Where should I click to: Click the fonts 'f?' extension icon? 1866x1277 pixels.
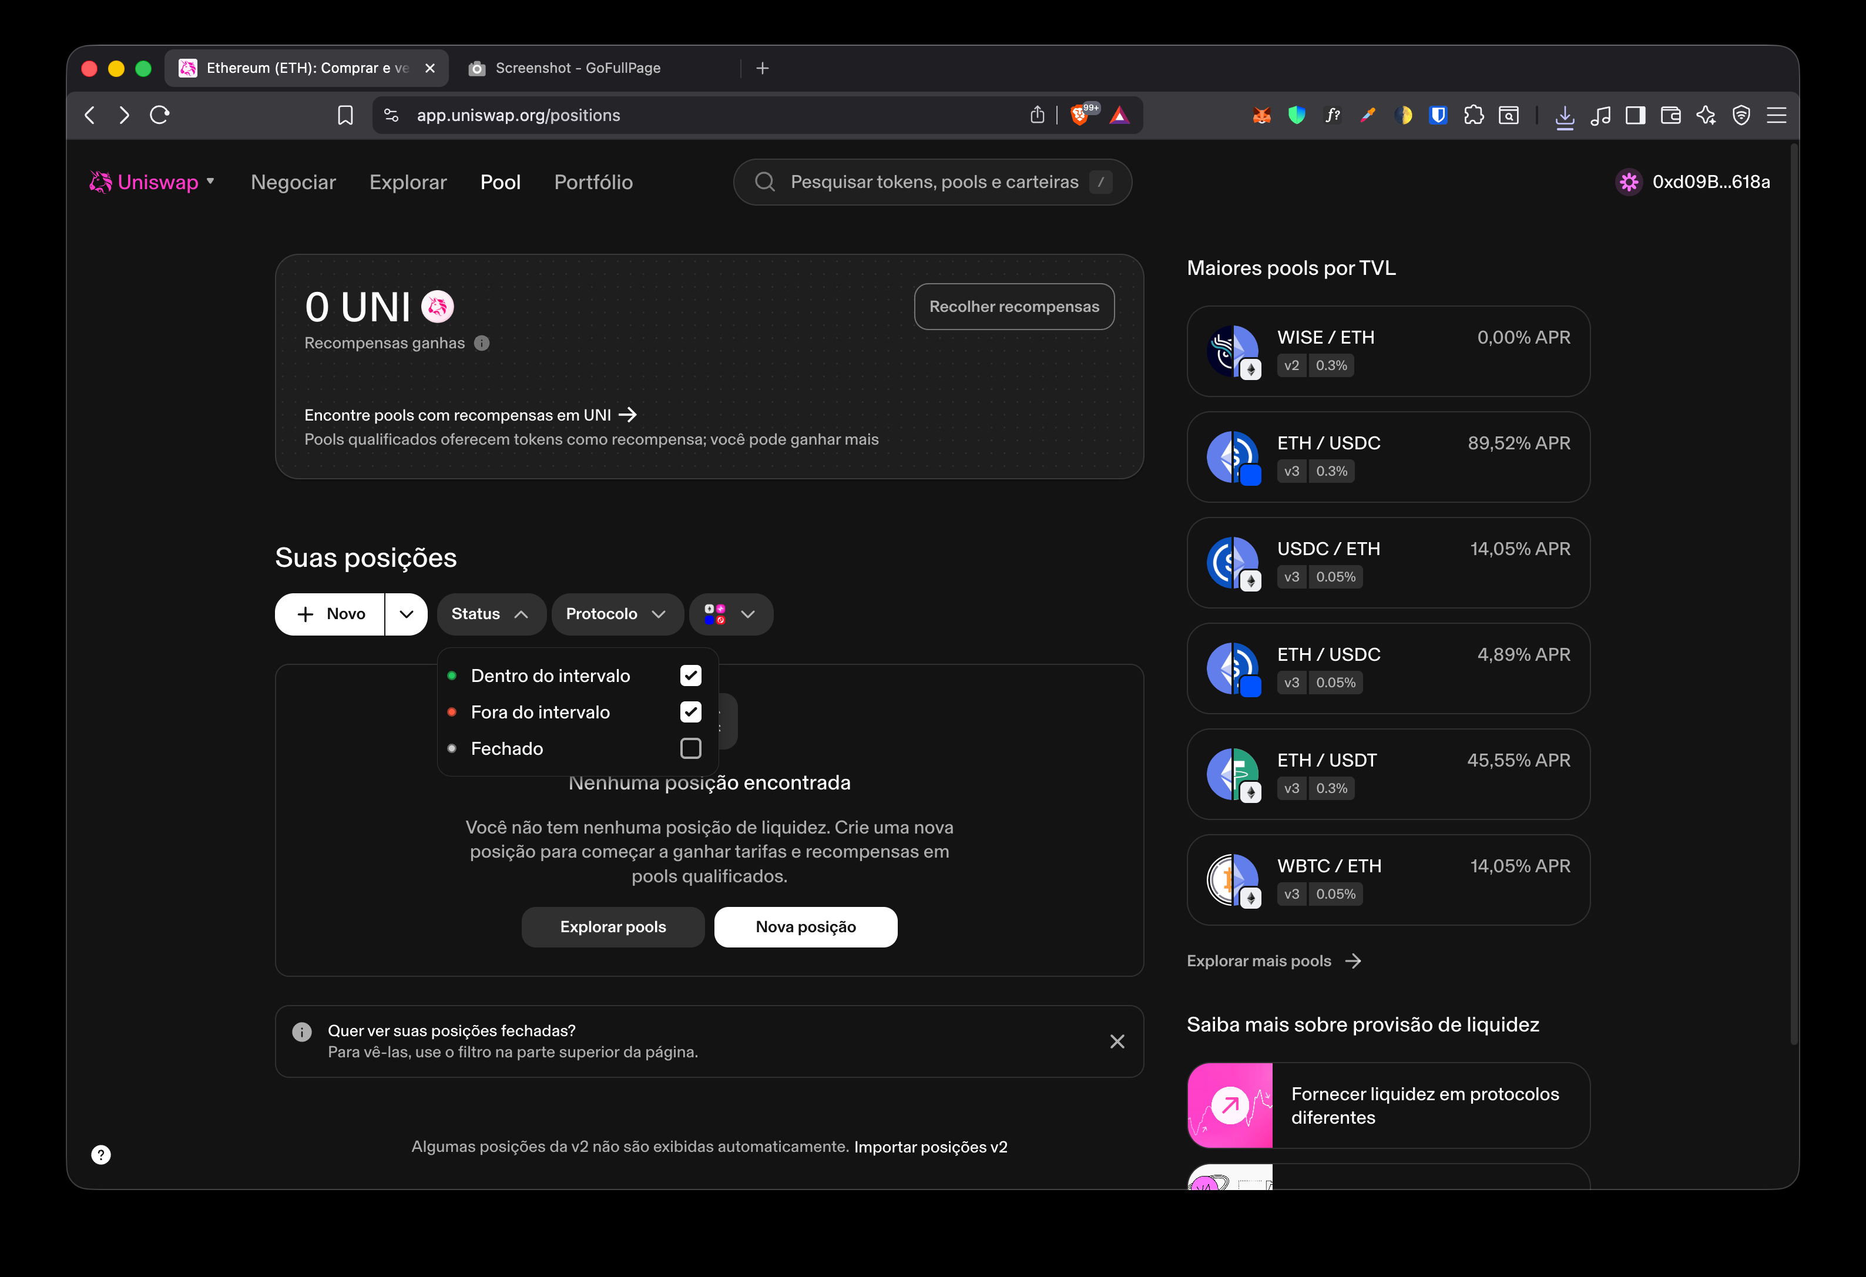(1332, 116)
